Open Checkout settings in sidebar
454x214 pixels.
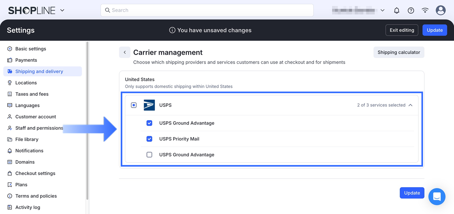(x=35, y=173)
